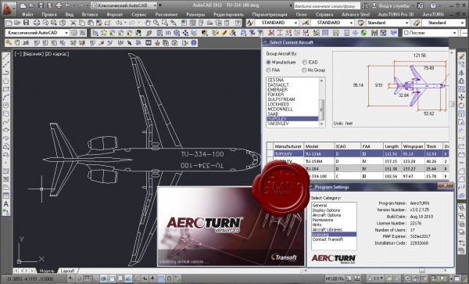Select the Rotate tool in modify toolbar
Image resolution: width=469 pixels, height=284 pixels.
(x=461, y=106)
